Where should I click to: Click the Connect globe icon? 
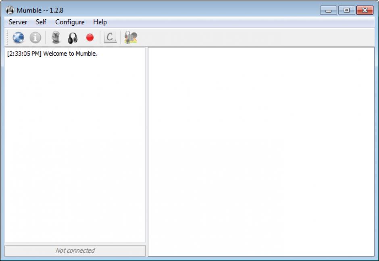pos(18,38)
